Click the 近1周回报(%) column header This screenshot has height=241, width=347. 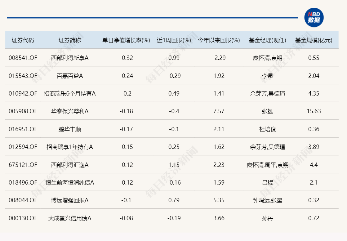pos(174,40)
